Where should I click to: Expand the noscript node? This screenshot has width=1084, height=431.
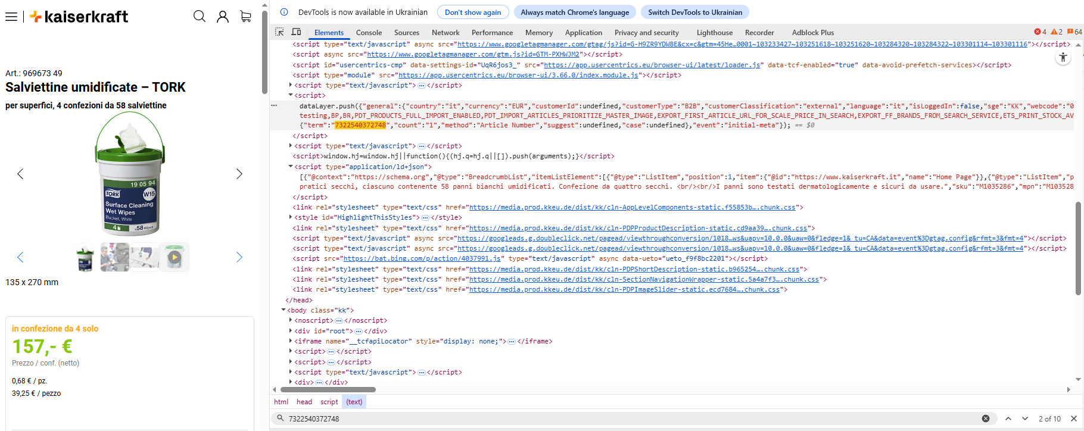(291, 320)
